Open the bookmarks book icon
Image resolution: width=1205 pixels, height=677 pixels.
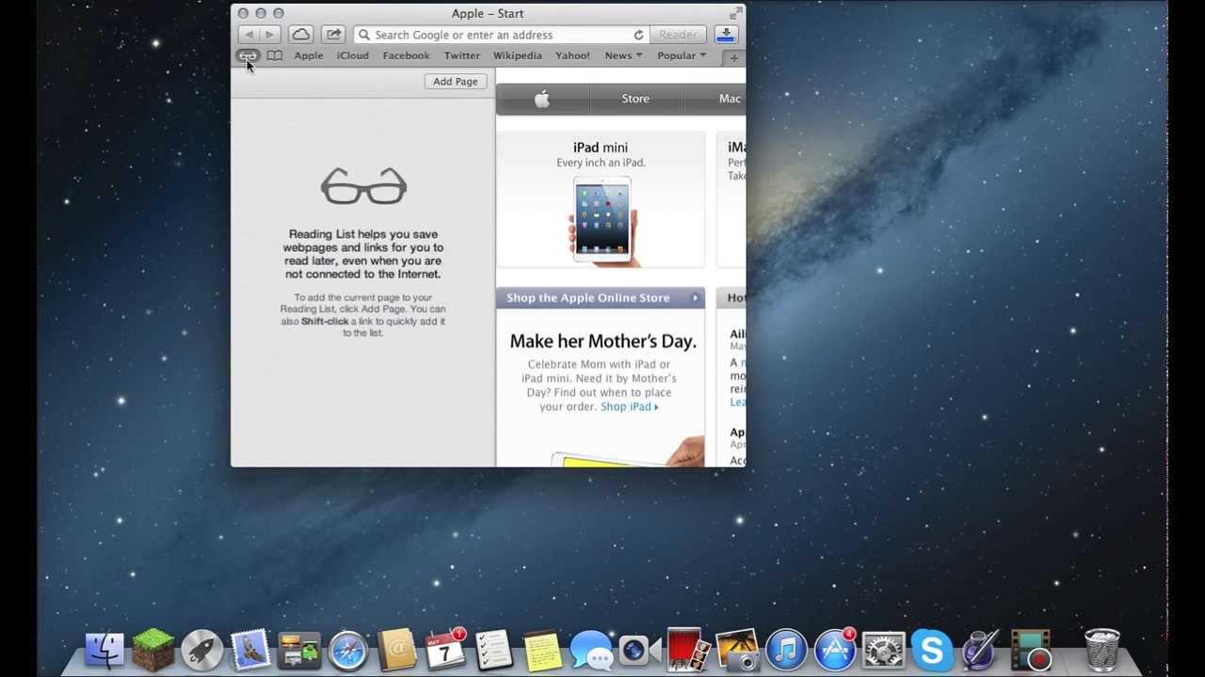pos(274,56)
